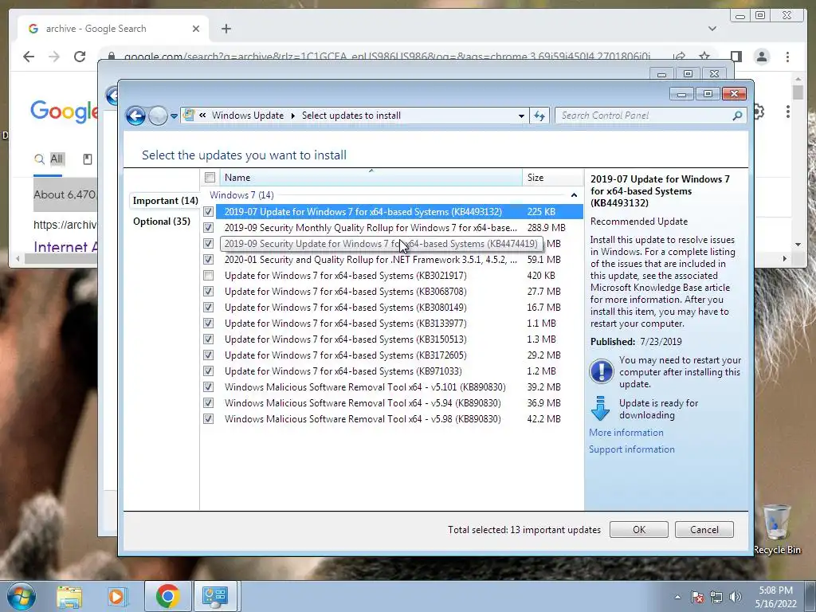The height and width of the screenshot is (612, 816).
Task: Sort updates by the Size column
Action: click(553, 178)
